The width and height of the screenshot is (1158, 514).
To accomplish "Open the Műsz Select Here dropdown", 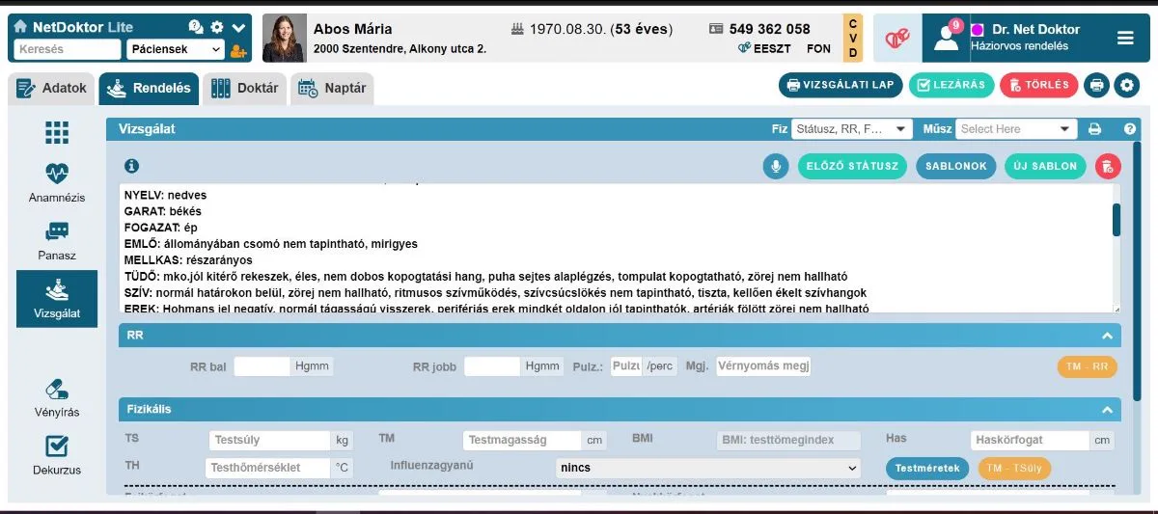I will pyautogui.click(x=1016, y=128).
